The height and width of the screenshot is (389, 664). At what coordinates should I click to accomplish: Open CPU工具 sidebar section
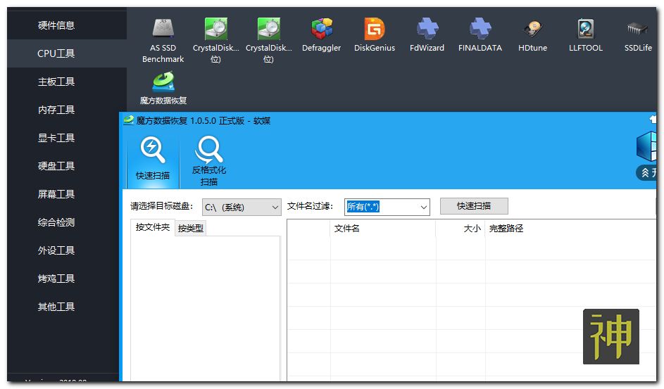click(56, 53)
